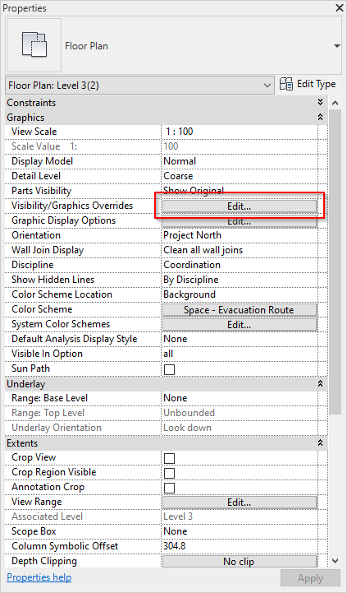Screen dimensions: 347x593
Task: Click the scrollbar down arrow
Action: pos(335,560)
